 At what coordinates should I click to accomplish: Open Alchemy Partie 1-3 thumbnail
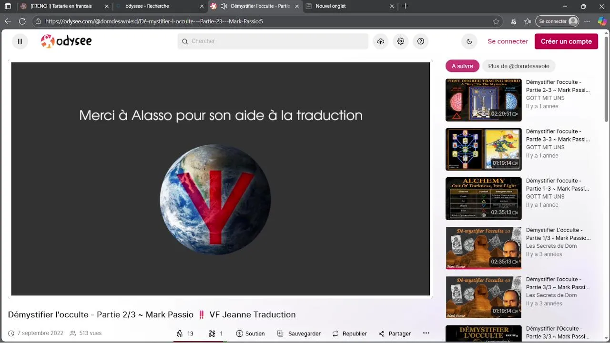(484, 199)
